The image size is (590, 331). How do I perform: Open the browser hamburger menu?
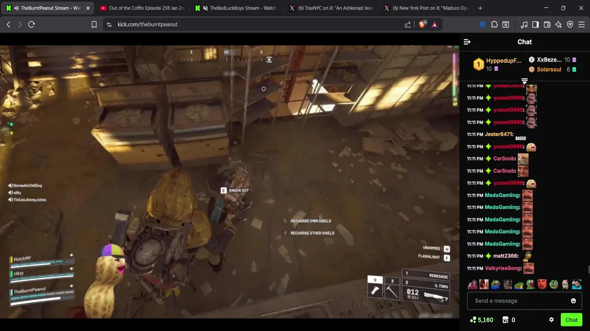click(582, 24)
